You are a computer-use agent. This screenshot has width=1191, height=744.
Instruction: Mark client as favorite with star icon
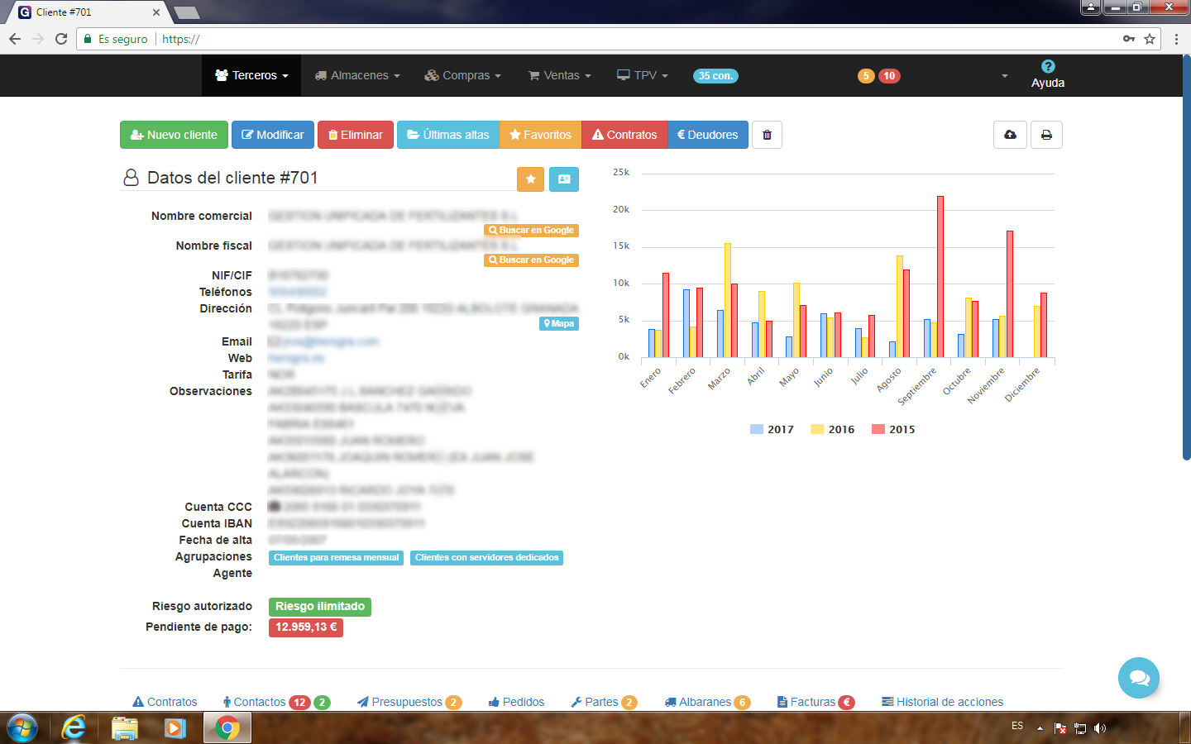(x=530, y=179)
